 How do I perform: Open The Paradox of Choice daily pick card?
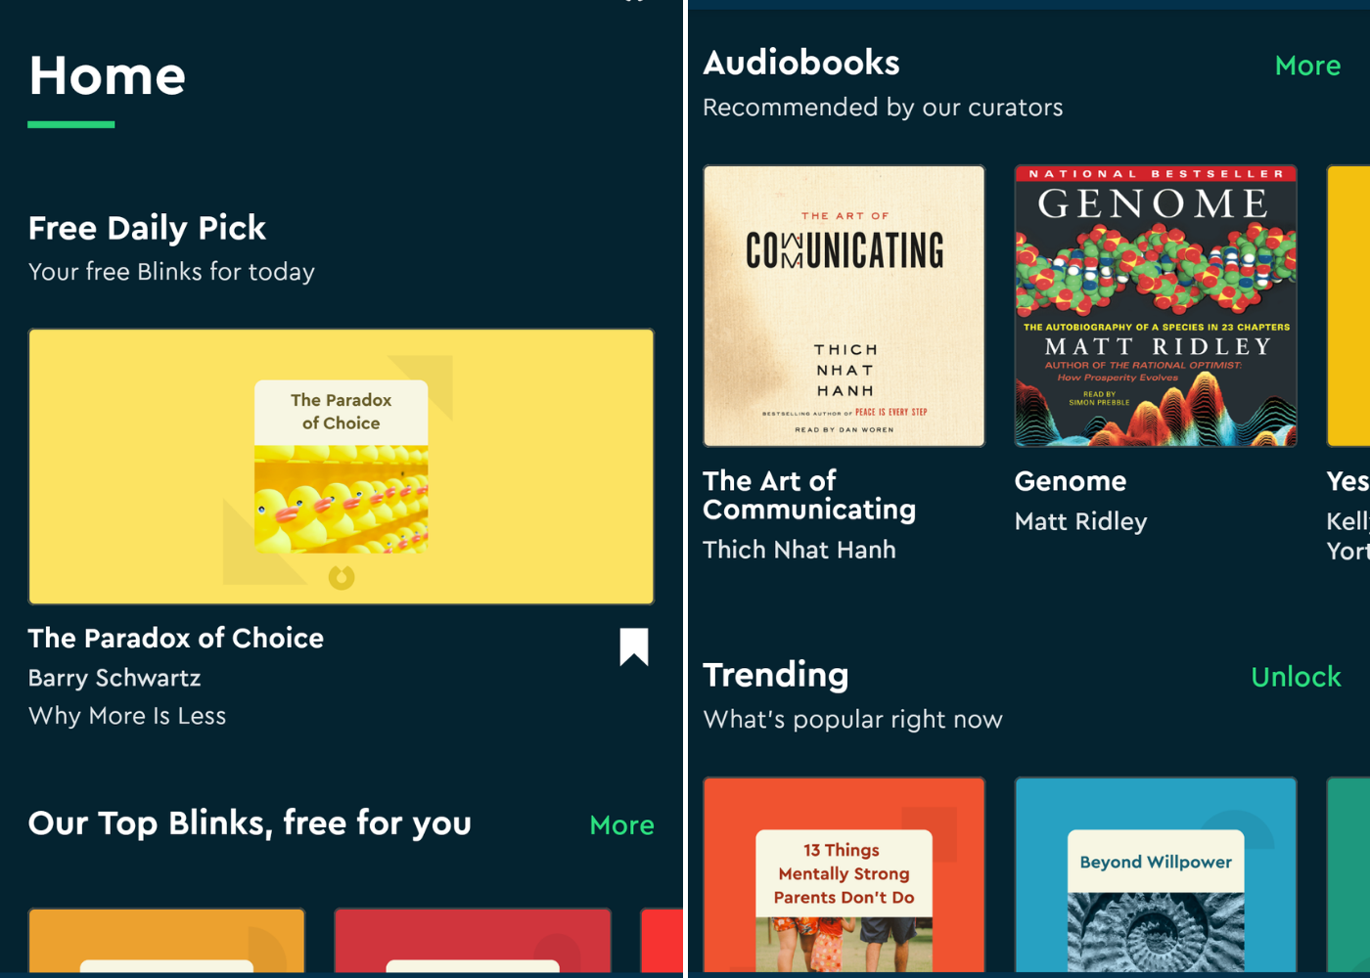coord(341,467)
